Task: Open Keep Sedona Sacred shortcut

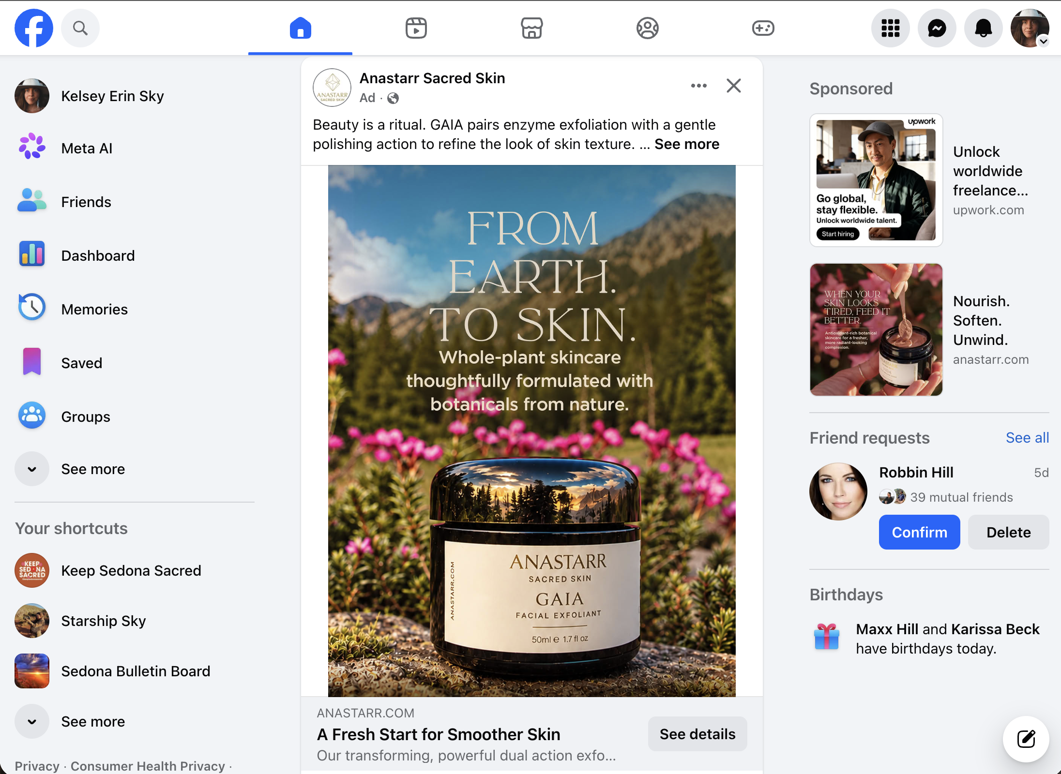Action: pyautogui.click(x=135, y=570)
